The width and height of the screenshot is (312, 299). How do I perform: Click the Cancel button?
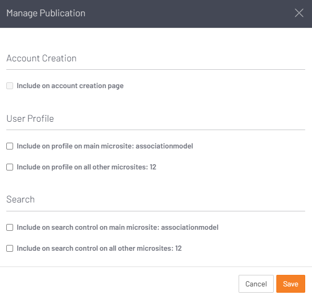coord(256,284)
